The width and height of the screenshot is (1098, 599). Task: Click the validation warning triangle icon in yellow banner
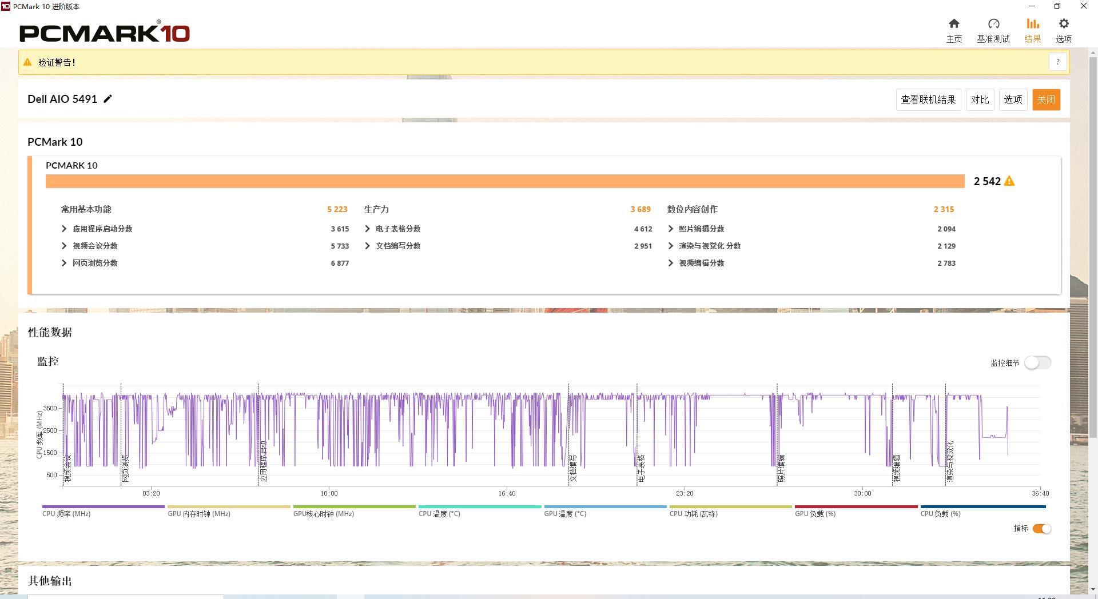[x=27, y=62]
